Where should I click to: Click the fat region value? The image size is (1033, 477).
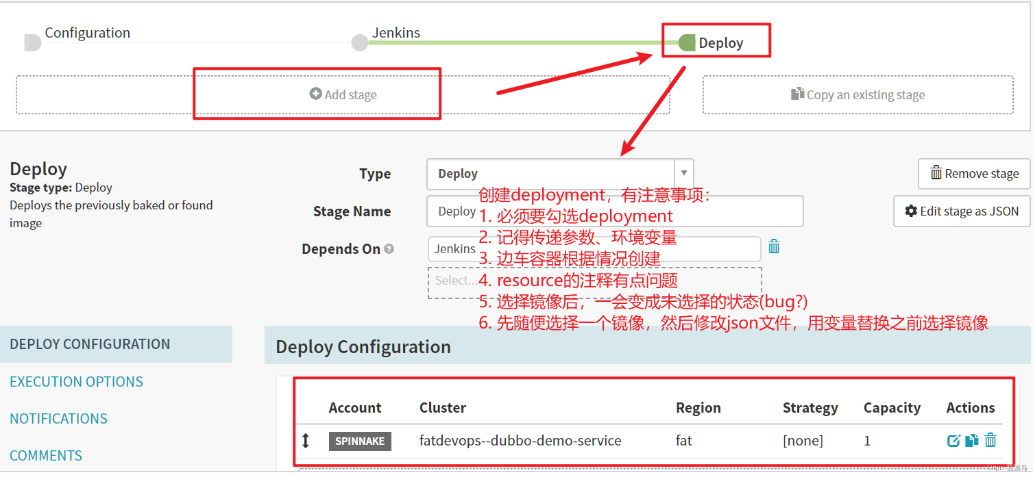tap(684, 441)
